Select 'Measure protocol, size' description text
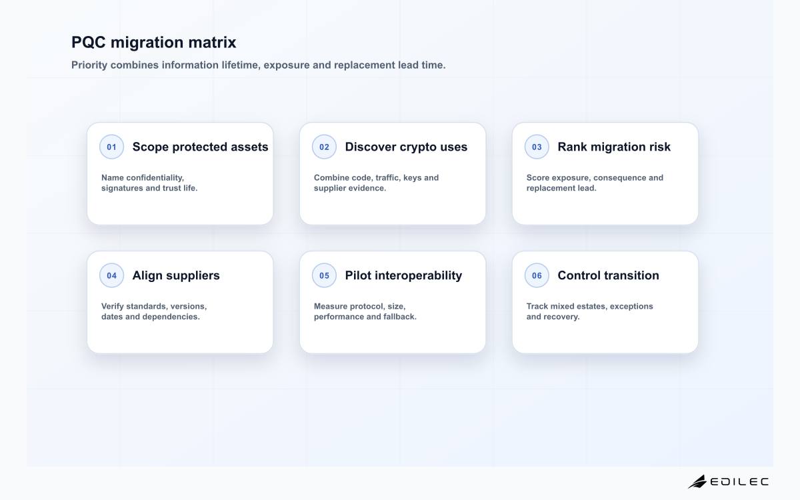The height and width of the screenshot is (500, 800). (x=365, y=311)
